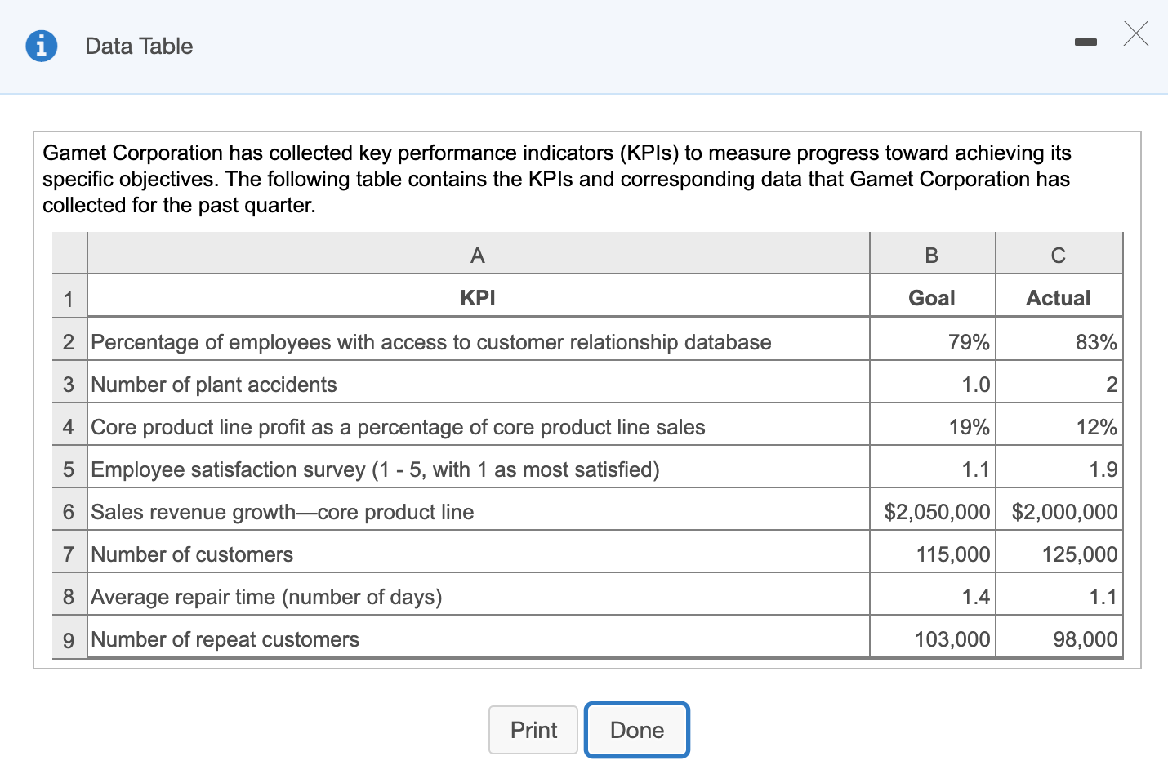Click the Data Table title text

tap(137, 46)
